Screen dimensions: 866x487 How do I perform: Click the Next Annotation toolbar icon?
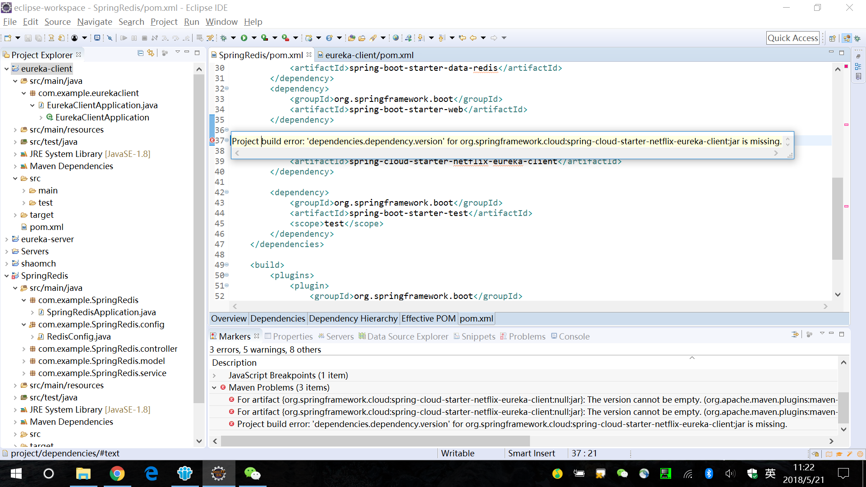421,38
